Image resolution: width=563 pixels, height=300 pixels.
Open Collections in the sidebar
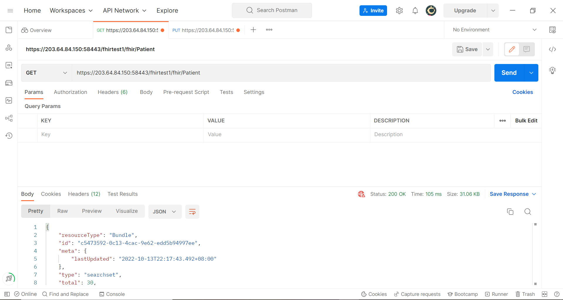coord(9,30)
